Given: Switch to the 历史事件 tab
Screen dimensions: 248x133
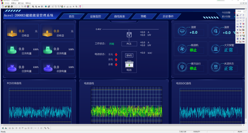Looking at the screenshot, I should click(168, 16).
